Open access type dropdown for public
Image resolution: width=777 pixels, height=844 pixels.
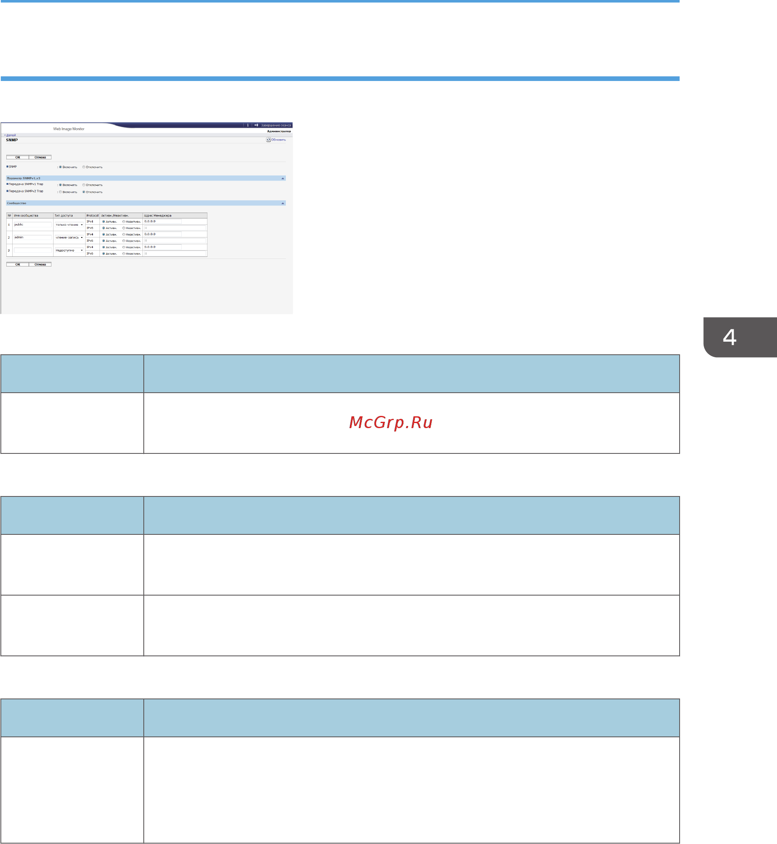pyautogui.click(x=70, y=225)
